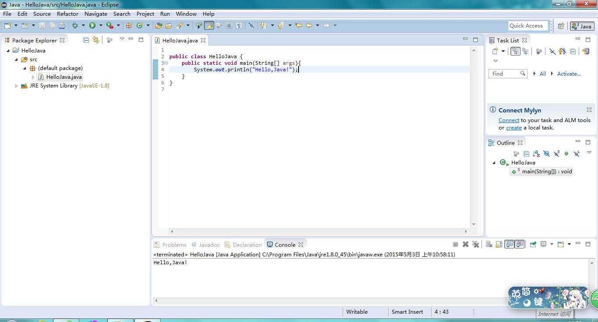Click the create local task link

pyautogui.click(x=514, y=128)
